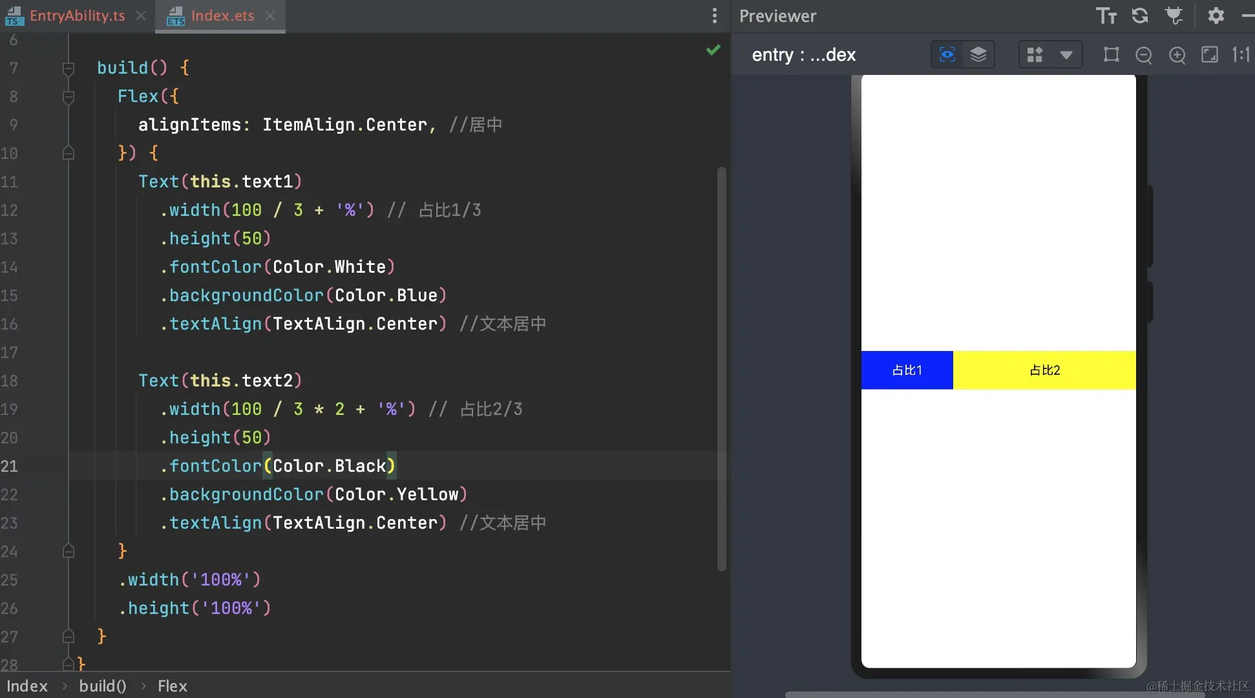Toggle the component layers view
Viewport: 1255px width, 698px height.
click(x=978, y=54)
